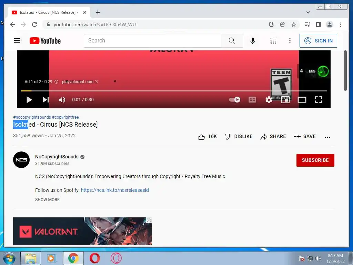Open Windows Explorer from taskbar
353x265 pixels.
click(31, 258)
